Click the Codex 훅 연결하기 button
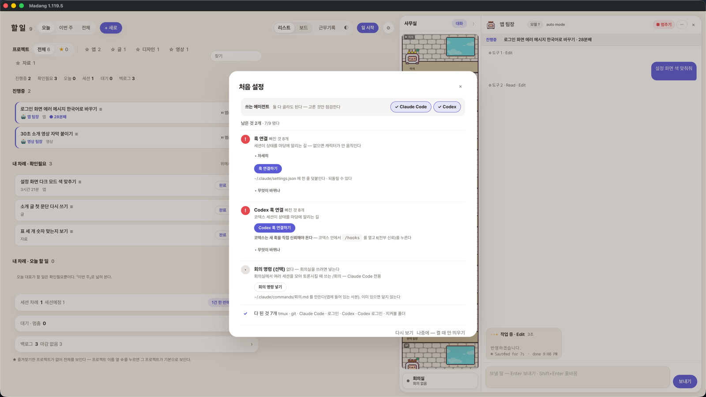 [274, 228]
